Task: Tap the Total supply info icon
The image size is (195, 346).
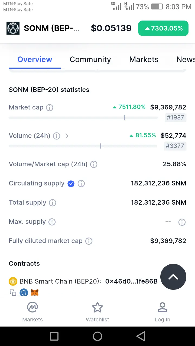Action: [53, 203]
